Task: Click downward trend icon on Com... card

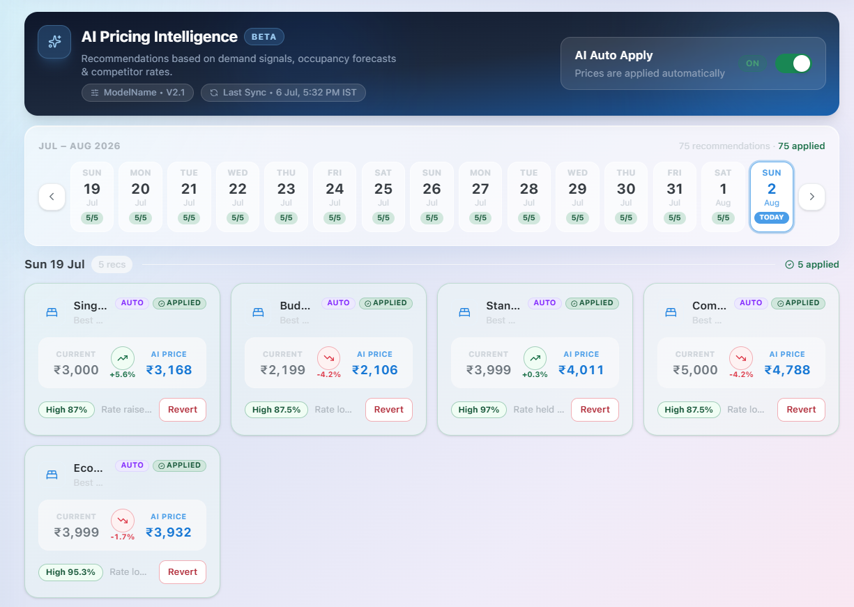Action: click(742, 358)
